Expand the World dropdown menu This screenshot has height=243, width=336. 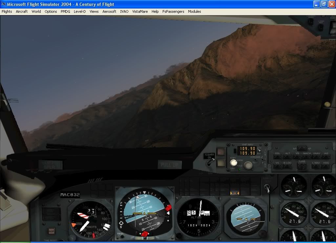click(x=36, y=11)
